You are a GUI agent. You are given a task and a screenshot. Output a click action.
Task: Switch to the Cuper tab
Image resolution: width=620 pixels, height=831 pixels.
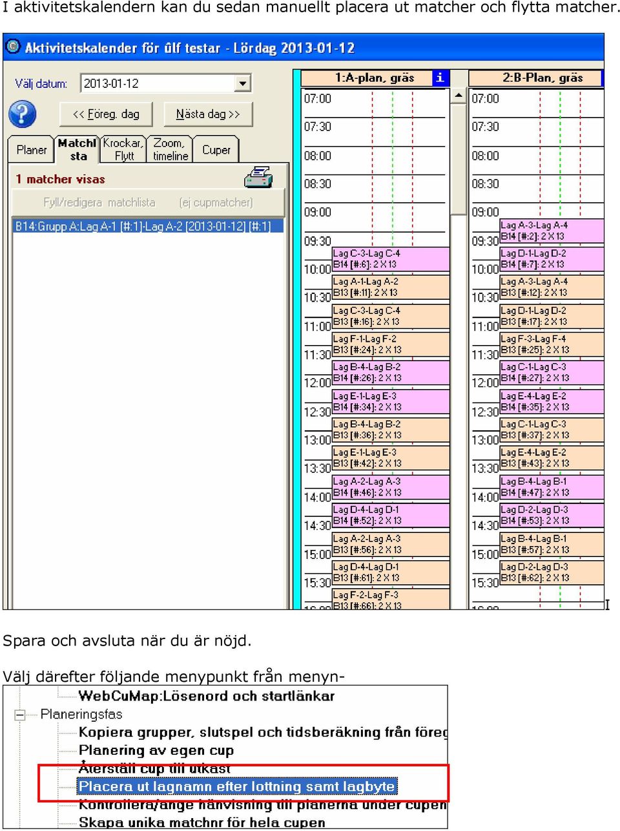[216, 150]
